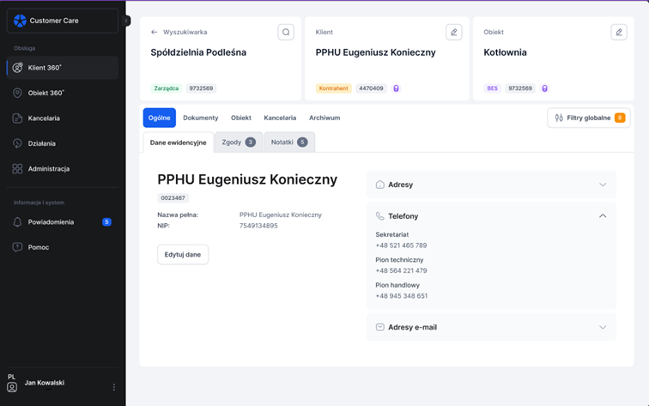Edit the Klient card with pencil icon
Viewport: 649px width, 406px height.
(454, 32)
